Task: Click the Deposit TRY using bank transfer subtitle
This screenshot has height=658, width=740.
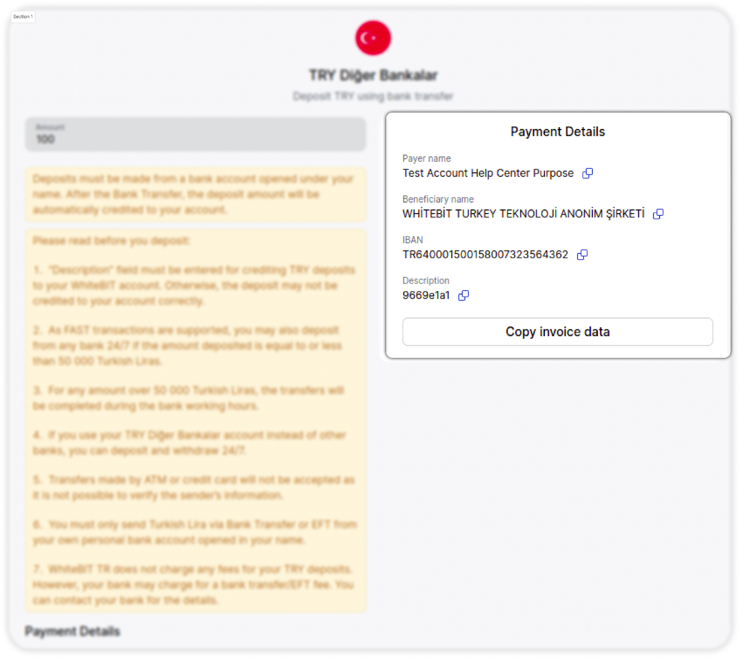Action: [373, 96]
